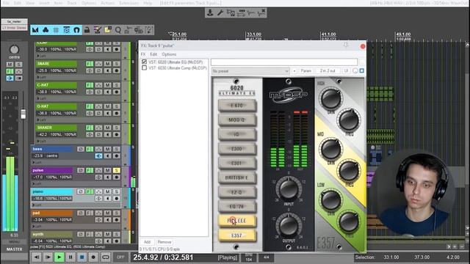
Task: Toggle master track mute button
Action: coord(10,65)
